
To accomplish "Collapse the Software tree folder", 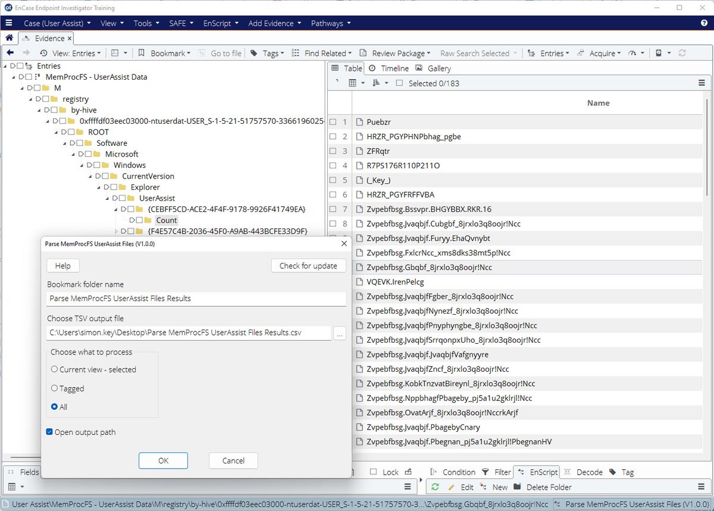I will 64,143.
